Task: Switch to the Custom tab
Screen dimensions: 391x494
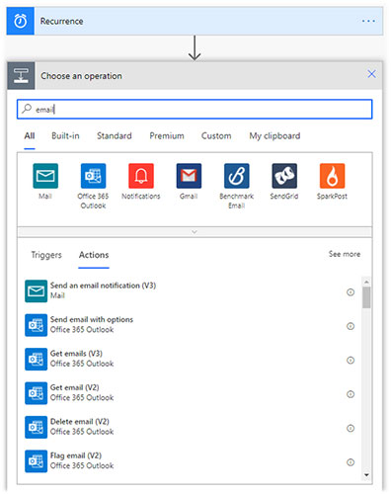Action: click(216, 135)
